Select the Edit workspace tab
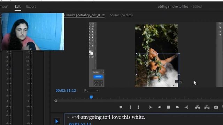 (x=18, y=7)
